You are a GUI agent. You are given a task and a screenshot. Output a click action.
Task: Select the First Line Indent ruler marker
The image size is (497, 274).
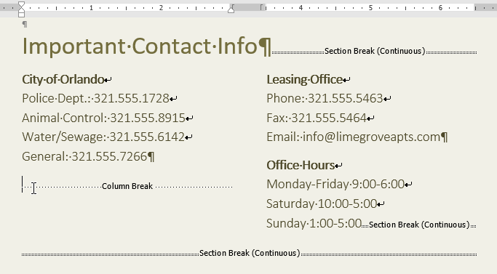coord(21,4)
